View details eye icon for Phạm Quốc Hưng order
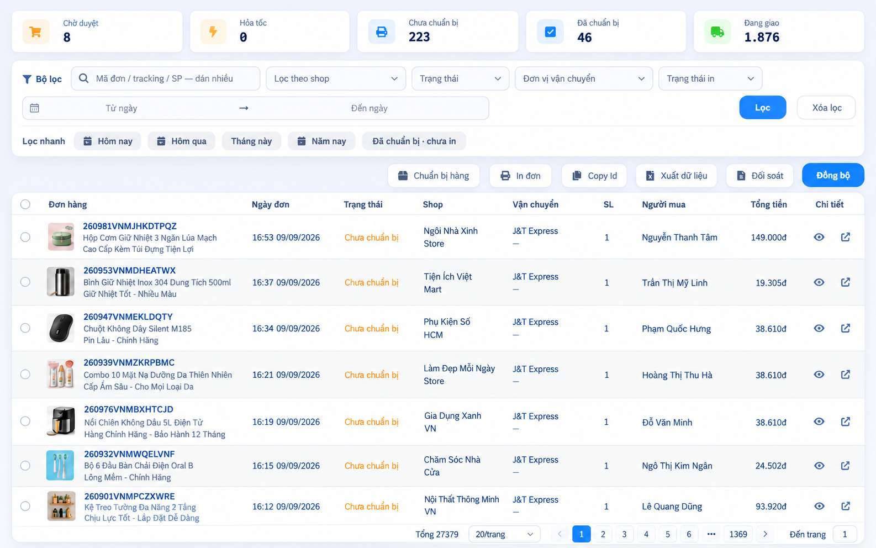876x548 pixels. tap(819, 328)
